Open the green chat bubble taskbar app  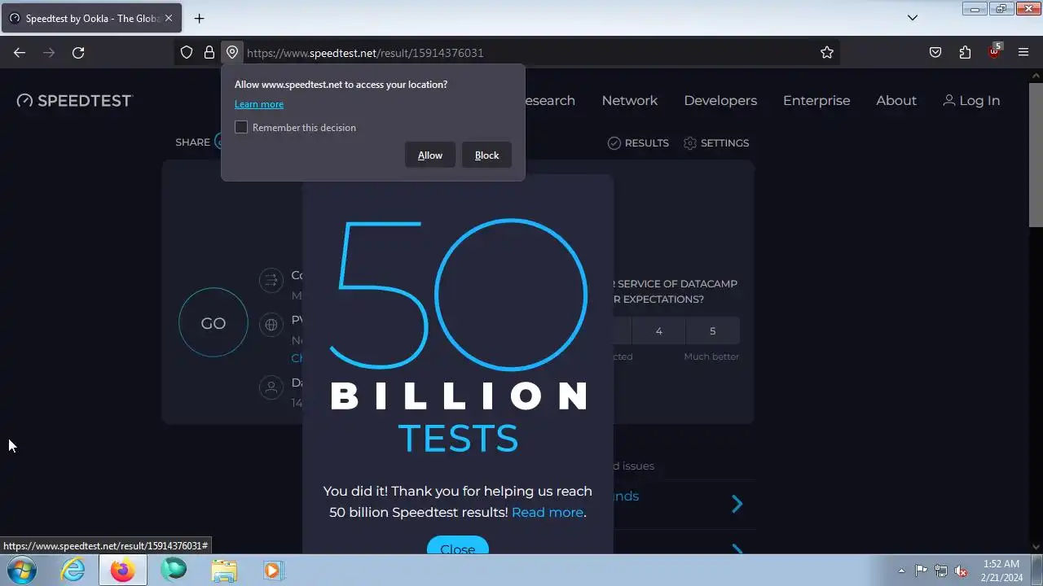(174, 571)
